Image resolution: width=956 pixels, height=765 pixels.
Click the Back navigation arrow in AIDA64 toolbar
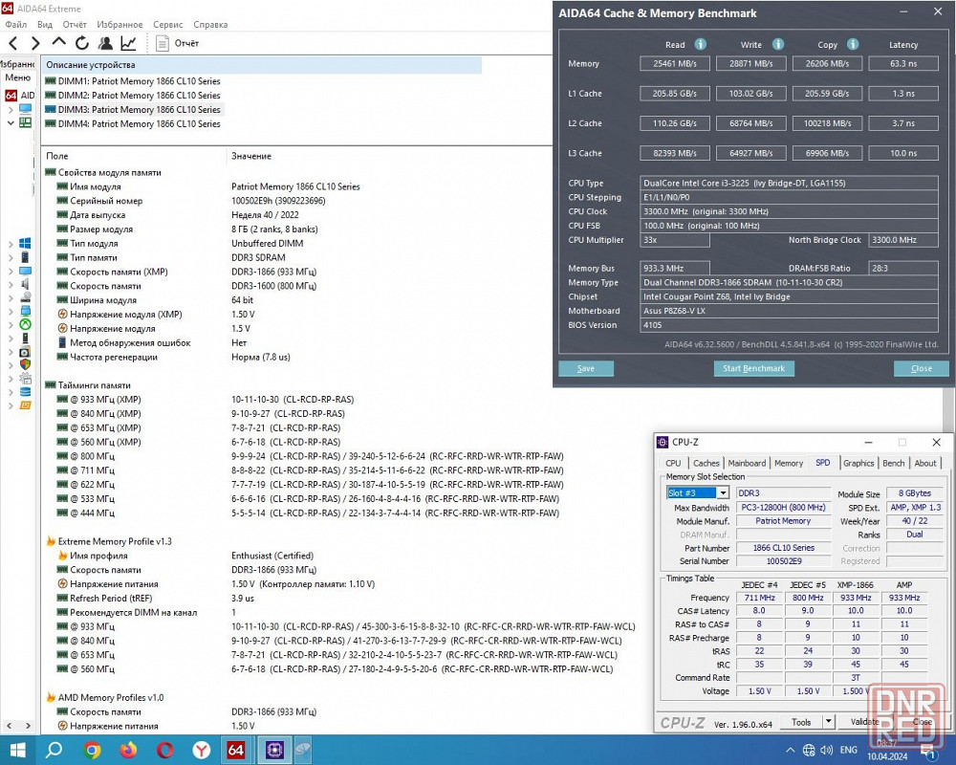(x=13, y=43)
